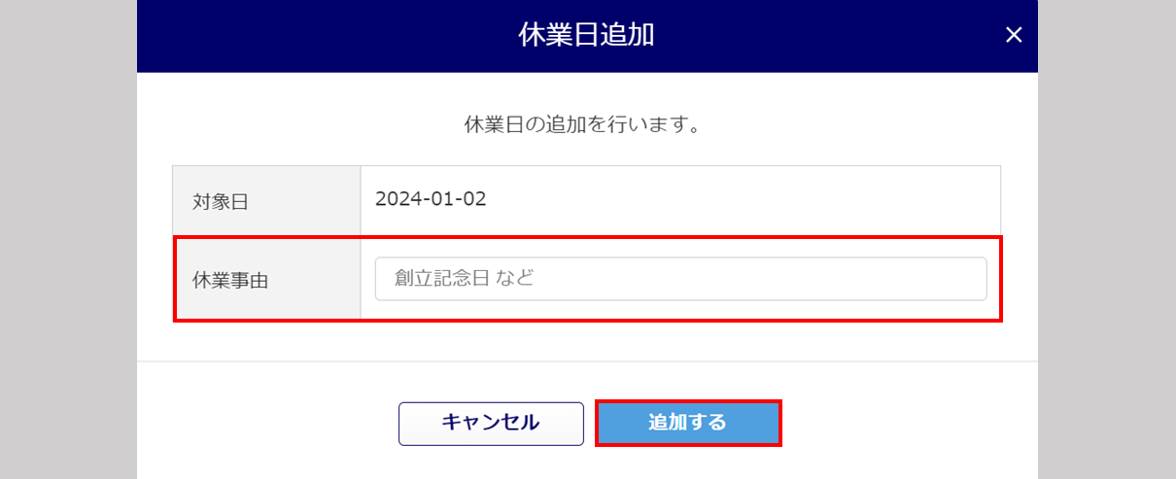Click the 休業事由 text input field
The image size is (1176, 479).
pos(680,279)
